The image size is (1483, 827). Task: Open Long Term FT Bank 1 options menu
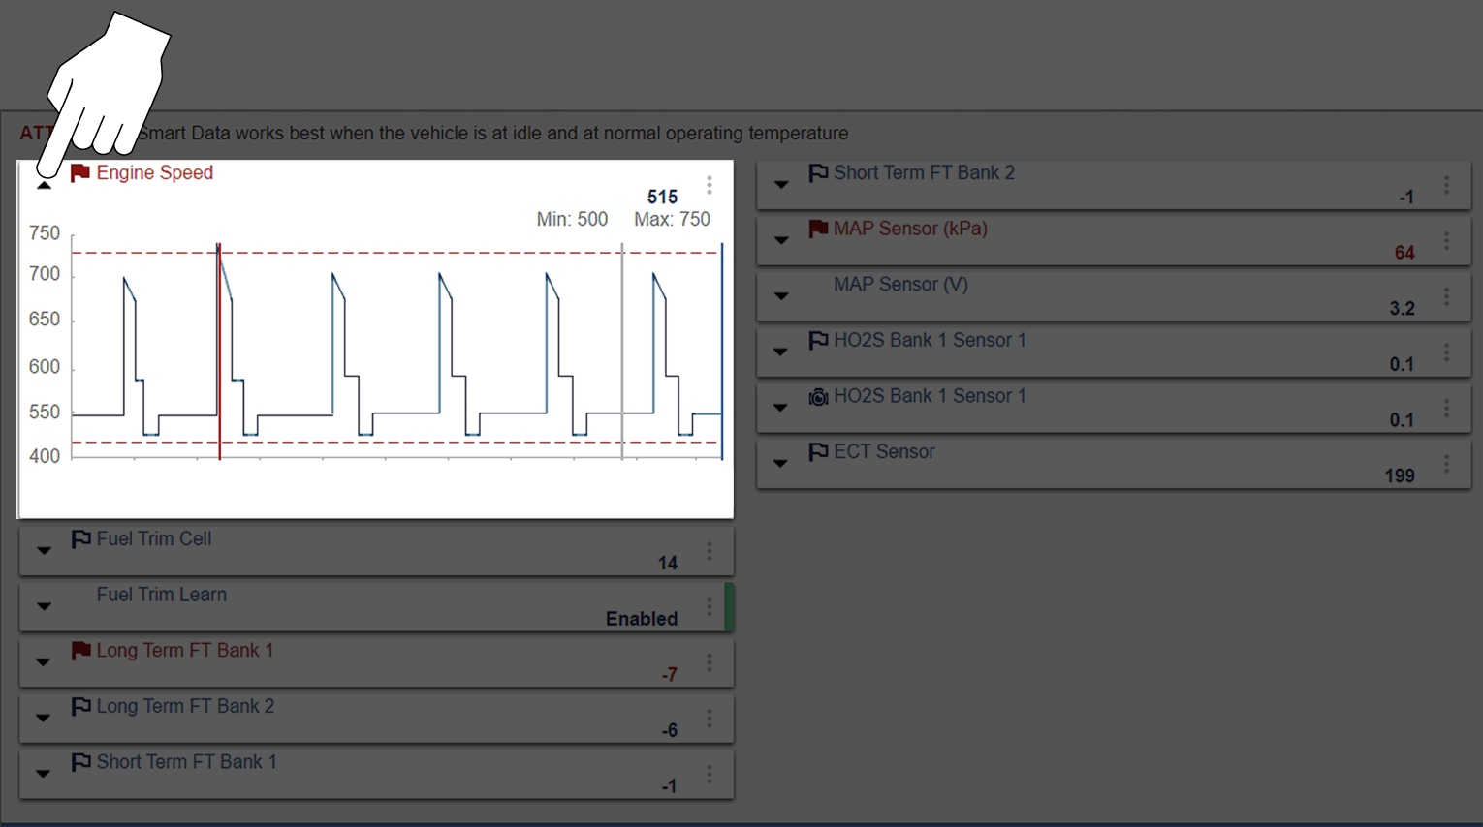coord(710,662)
